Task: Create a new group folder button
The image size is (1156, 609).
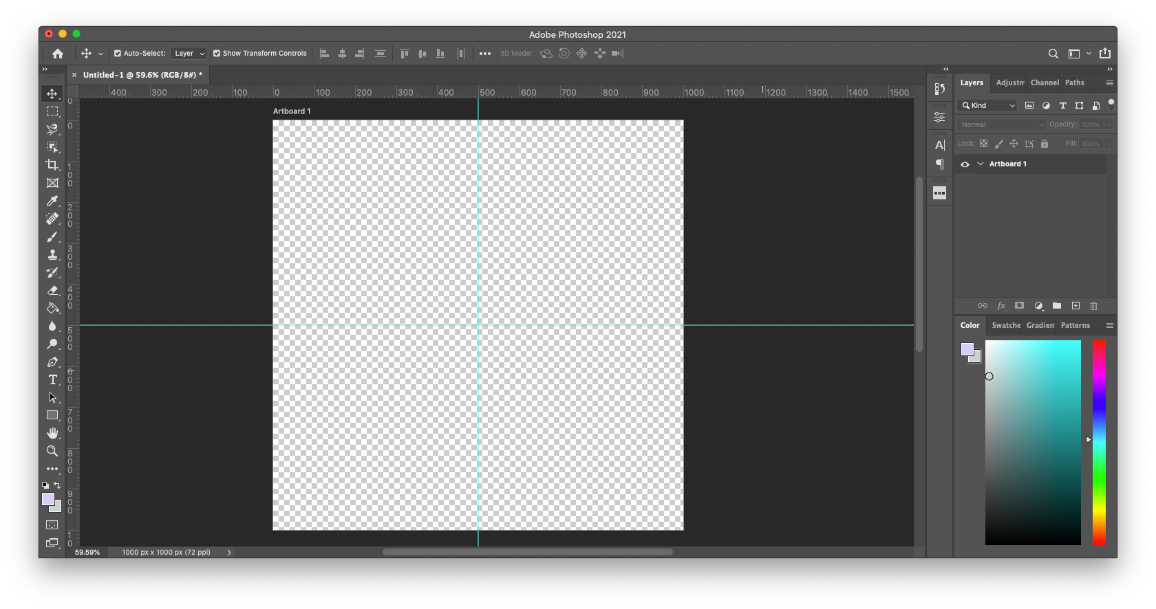Action: [x=1057, y=306]
